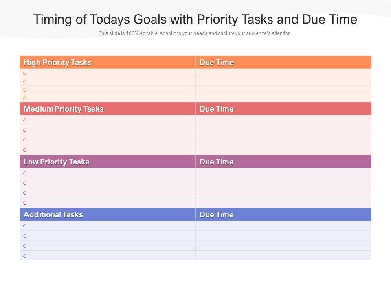Click the second bullet under Medium Priority Tasks
The width and height of the screenshot is (391, 293).
pos(25,130)
